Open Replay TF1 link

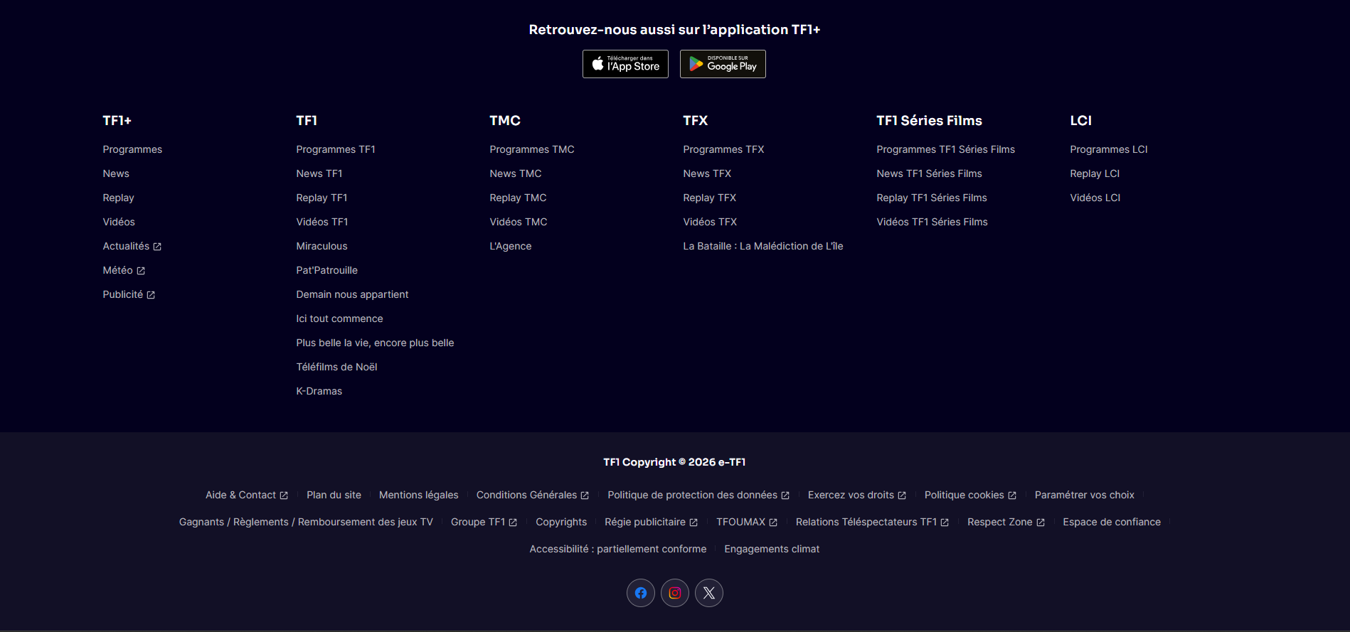[x=321, y=198]
